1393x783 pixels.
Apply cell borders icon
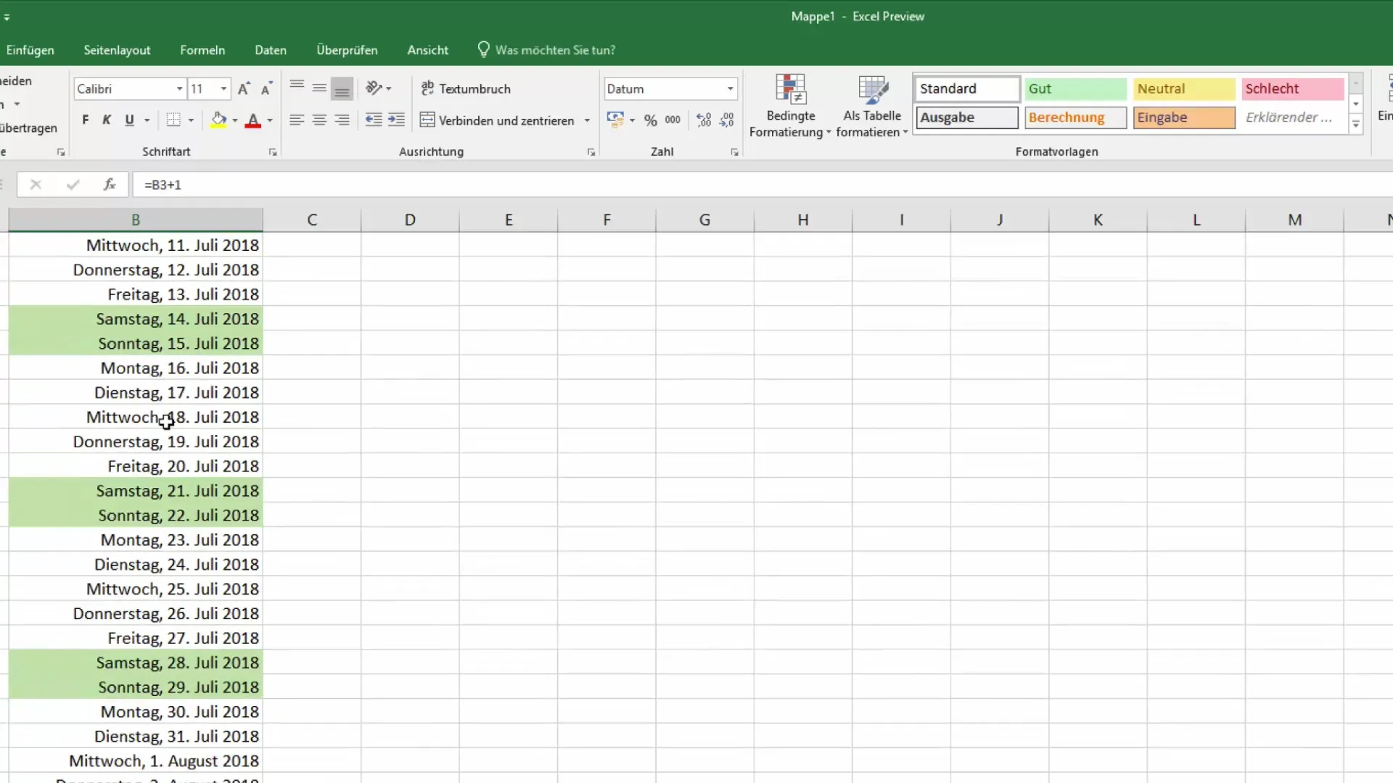tap(173, 120)
